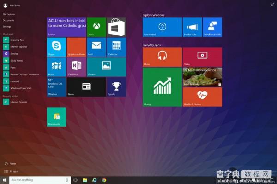Open Paint from Most used list

click(x=9, y=68)
